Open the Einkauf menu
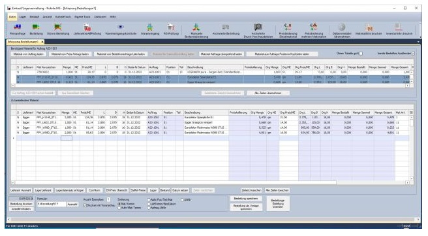This screenshot has width=428, height=236. tap(35, 17)
